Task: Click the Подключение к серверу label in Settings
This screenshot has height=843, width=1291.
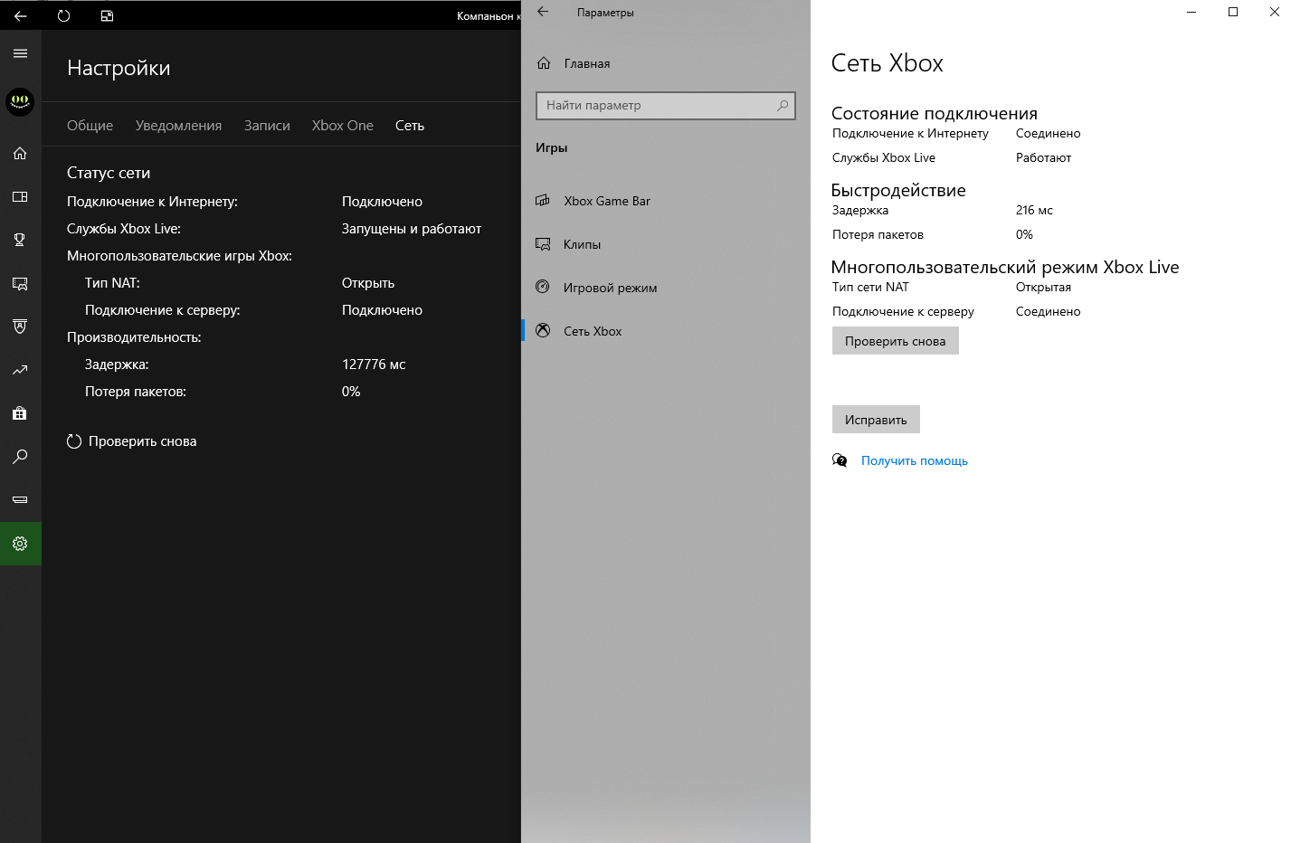Action: pos(903,311)
